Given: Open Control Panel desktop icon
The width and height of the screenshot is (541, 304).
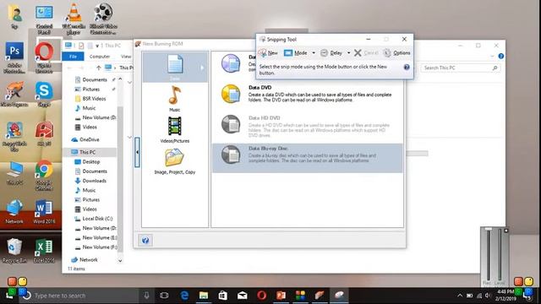Looking at the screenshot, I should [44, 19].
